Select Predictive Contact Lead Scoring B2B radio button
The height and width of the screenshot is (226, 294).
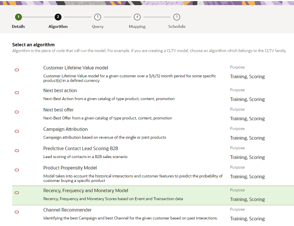point(17,151)
